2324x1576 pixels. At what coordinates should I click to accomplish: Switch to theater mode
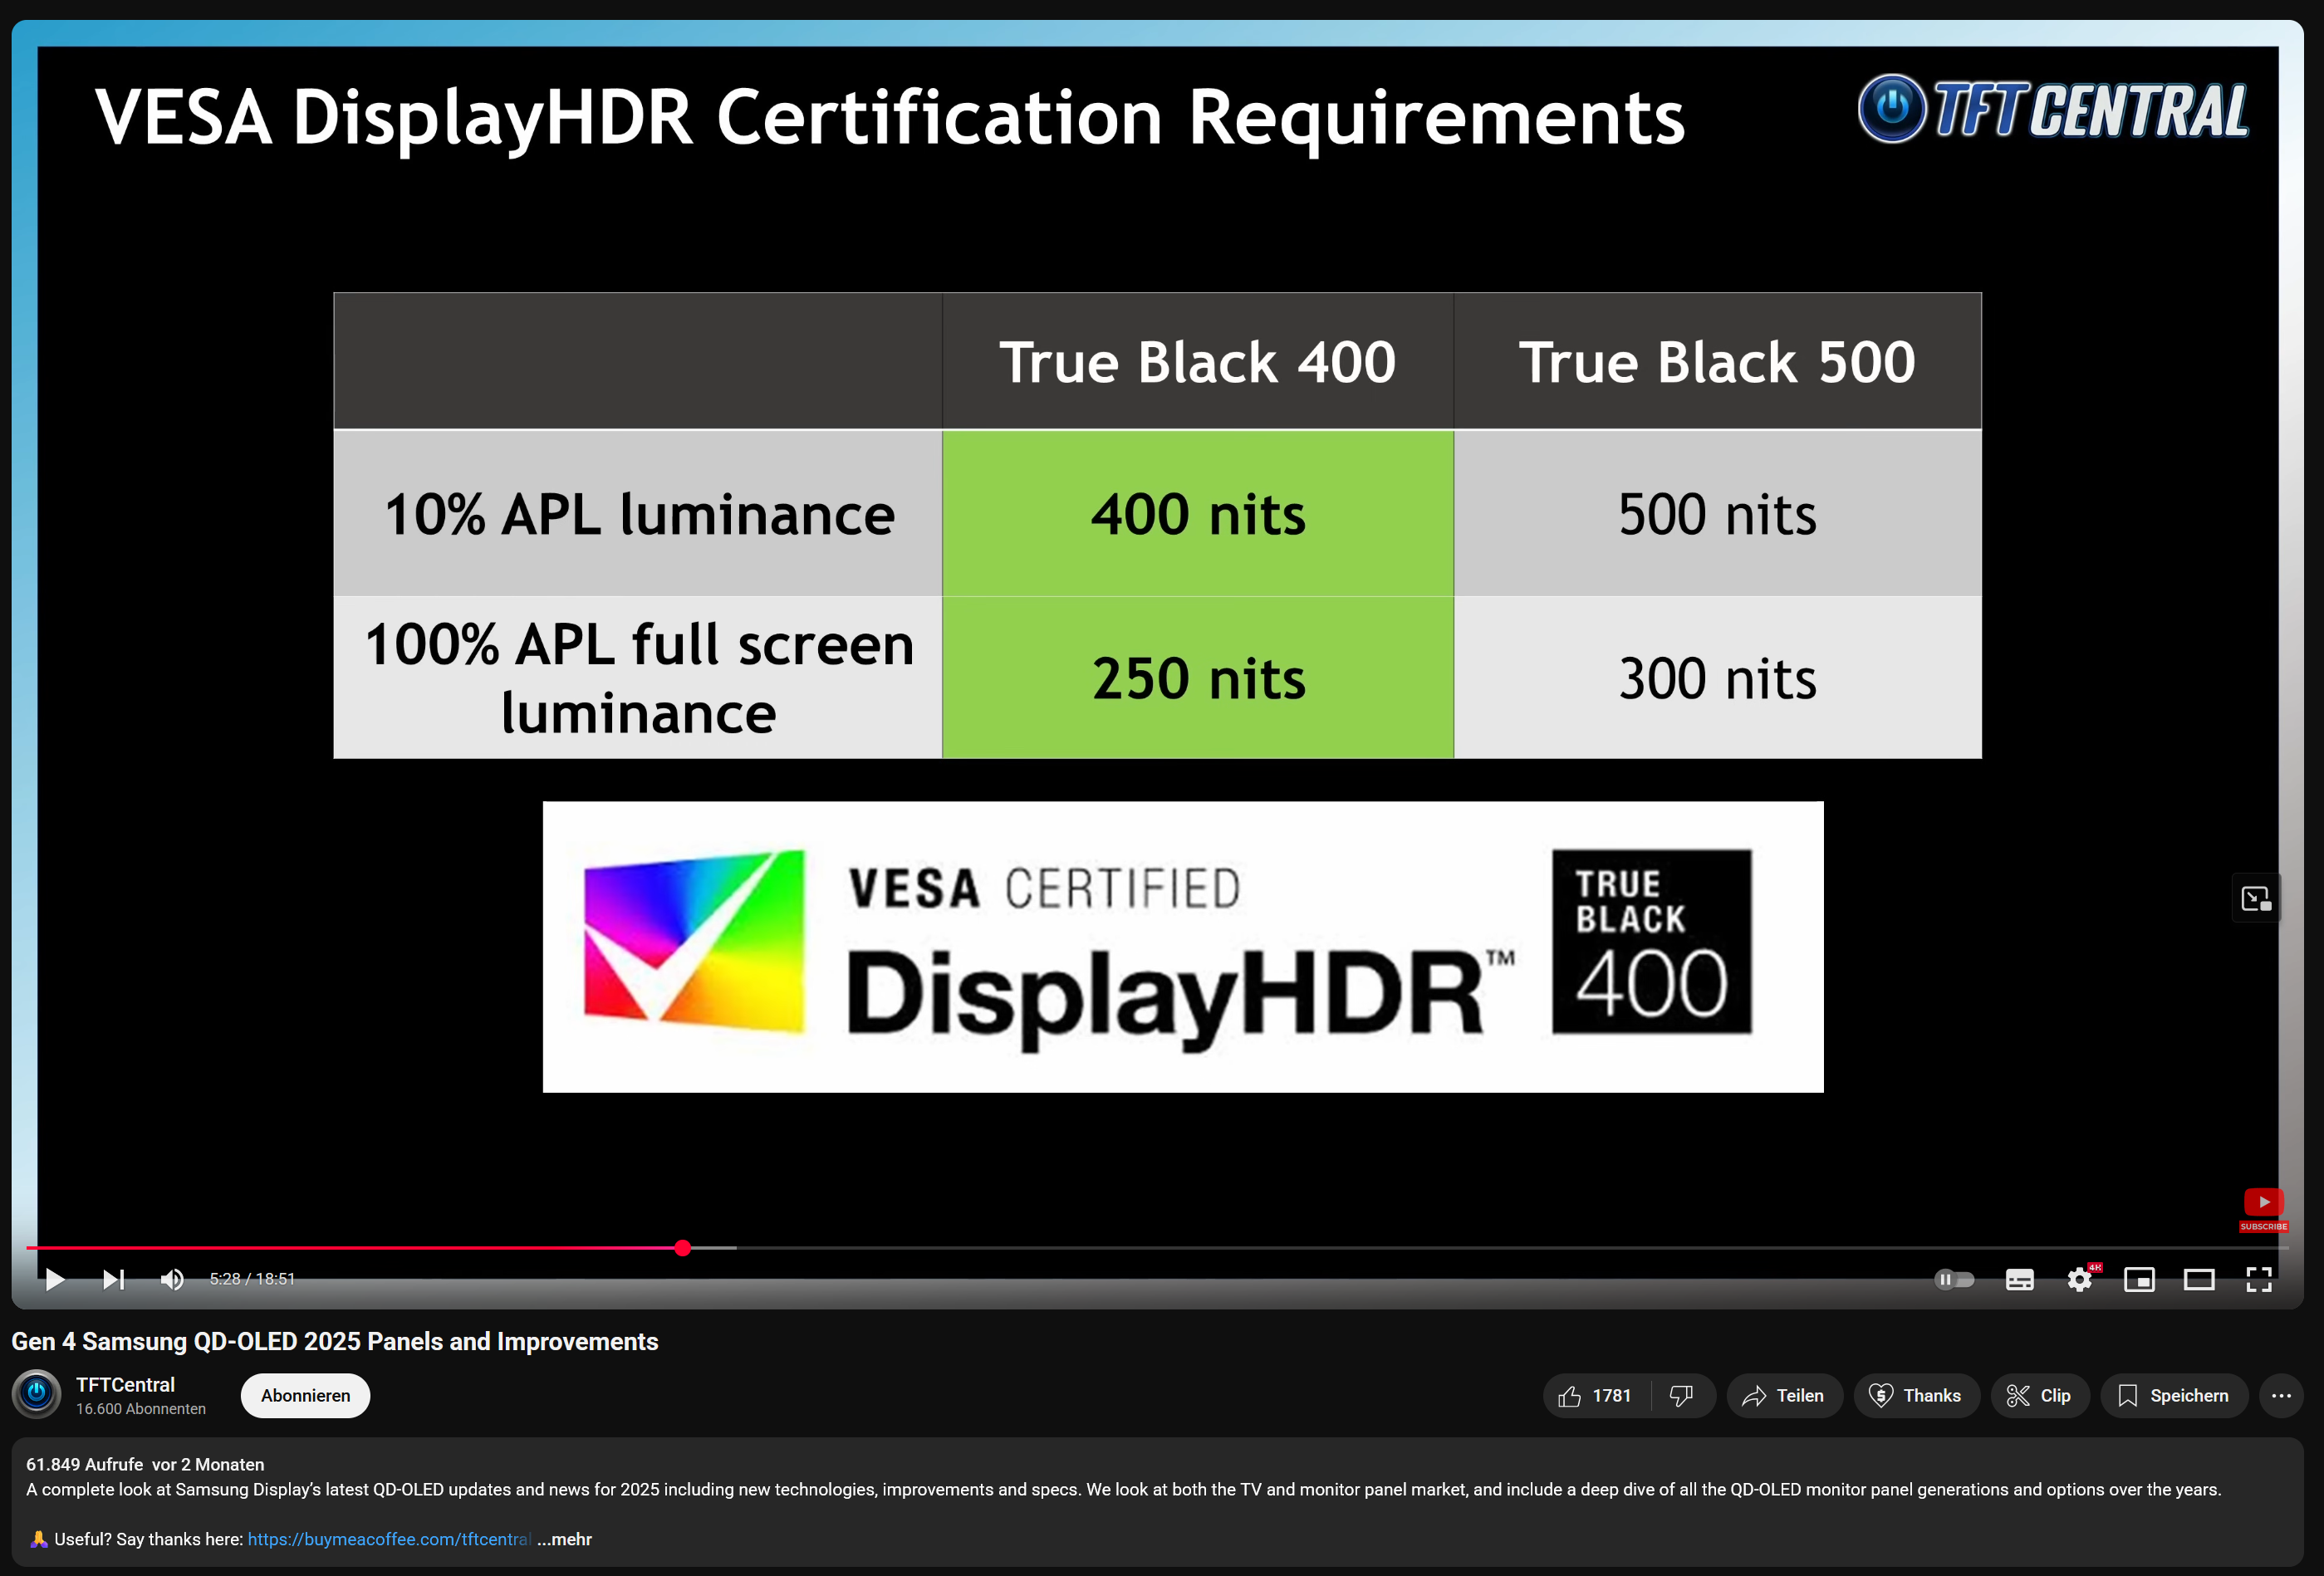pos(2199,1280)
